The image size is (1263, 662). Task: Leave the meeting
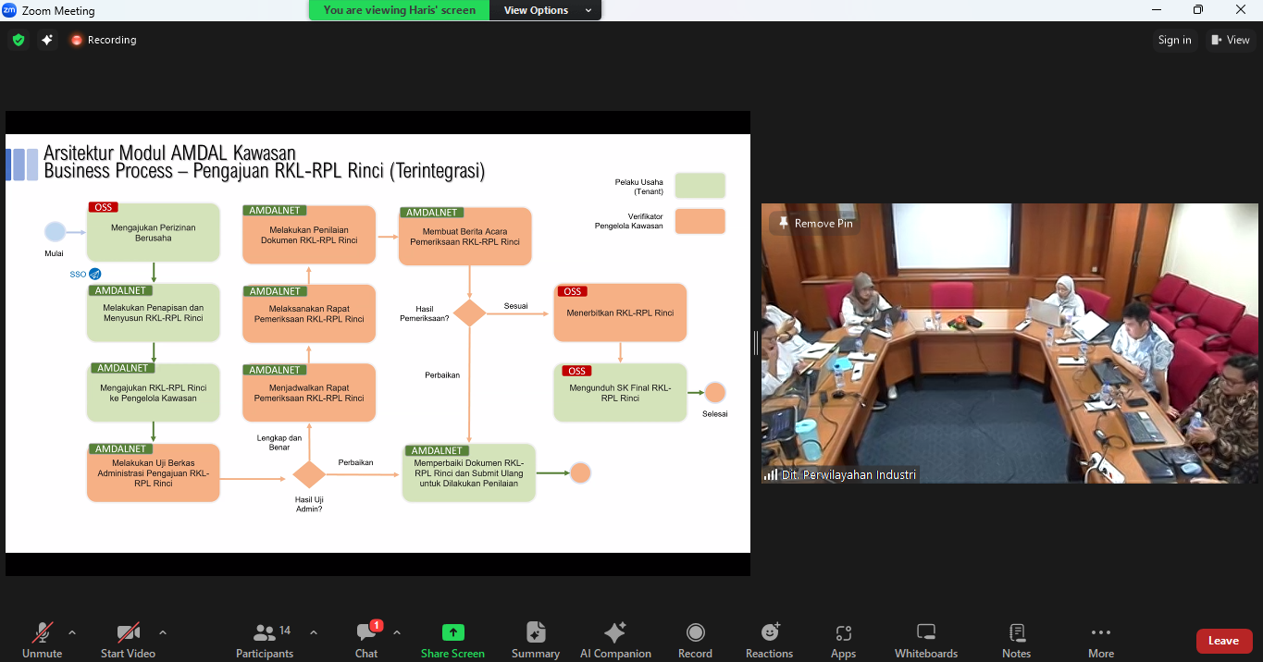click(1223, 641)
